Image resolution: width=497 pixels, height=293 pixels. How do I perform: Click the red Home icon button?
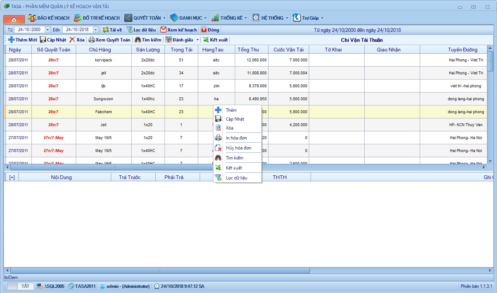(x=14, y=19)
